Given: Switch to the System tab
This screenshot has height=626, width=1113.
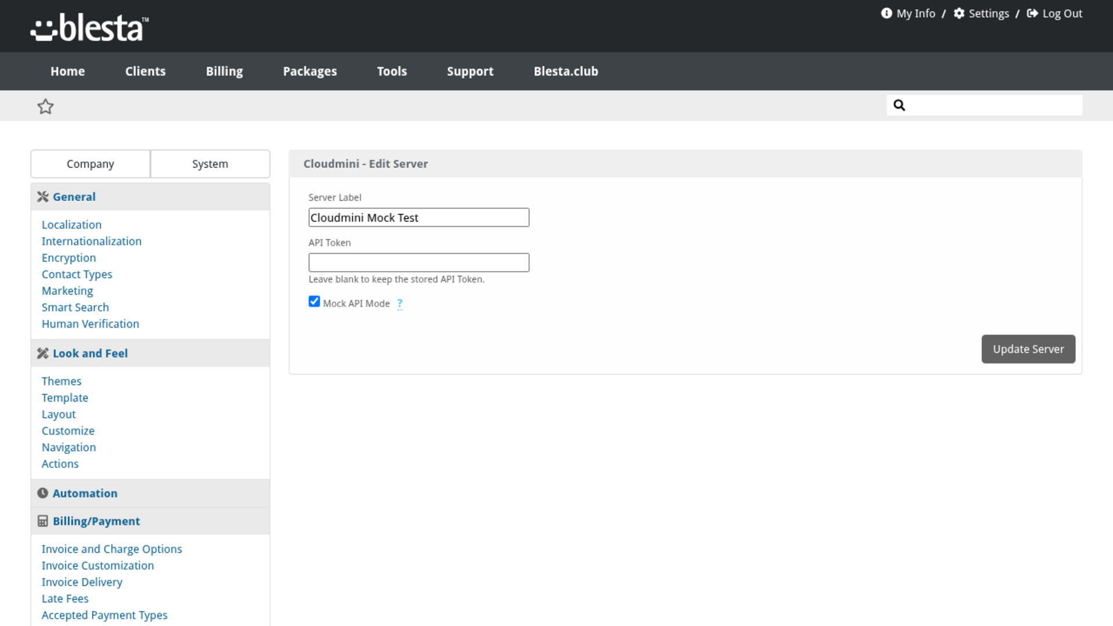Looking at the screenshot, I should (x=210, y=164).
